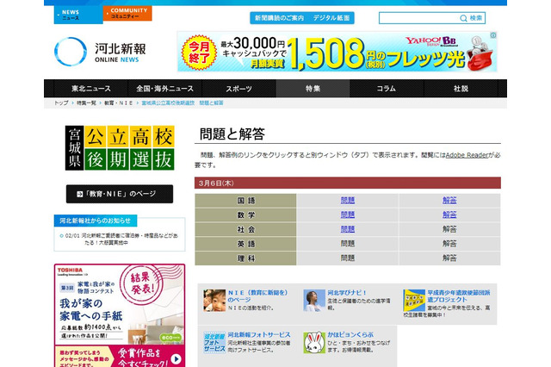Image resolution: width=551 pixels, height=367 pixels.
Task: Open 国語 解答 link
Action: point(449,201)
